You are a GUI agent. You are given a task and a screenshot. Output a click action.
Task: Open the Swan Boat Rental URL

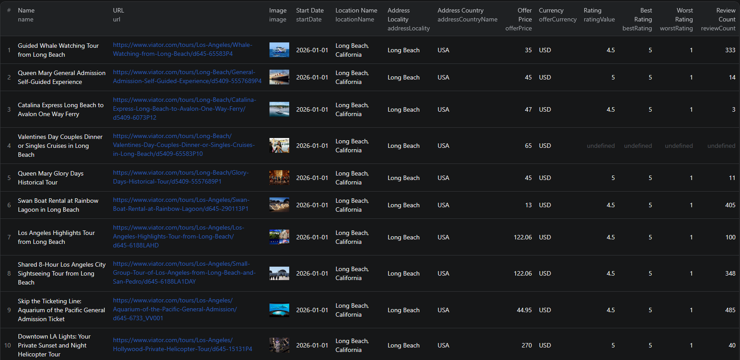point(181,204)
